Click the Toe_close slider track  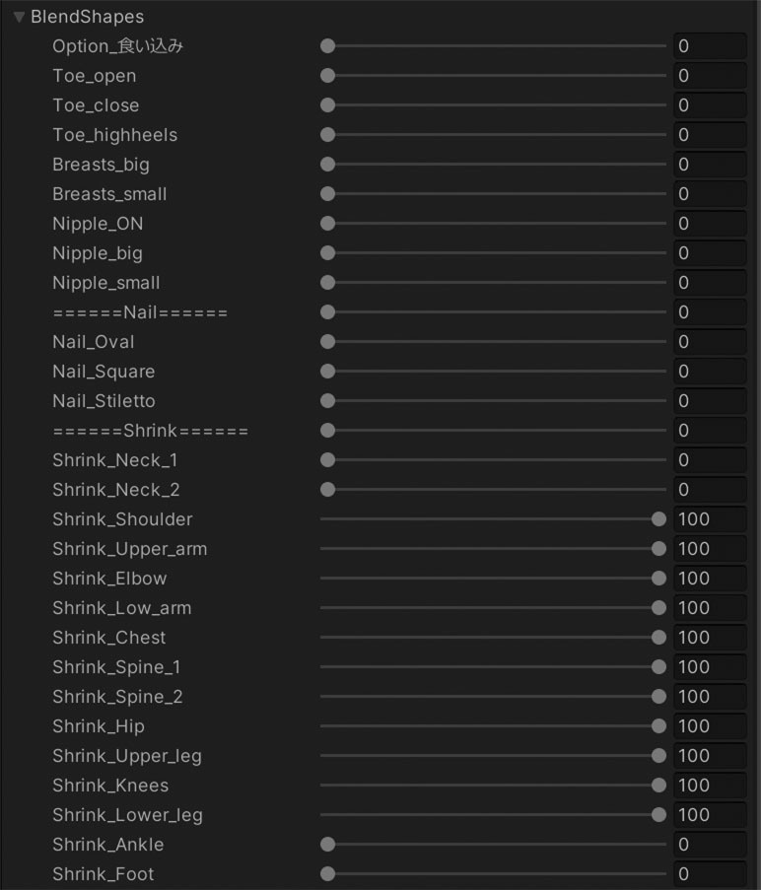[493, 105]
